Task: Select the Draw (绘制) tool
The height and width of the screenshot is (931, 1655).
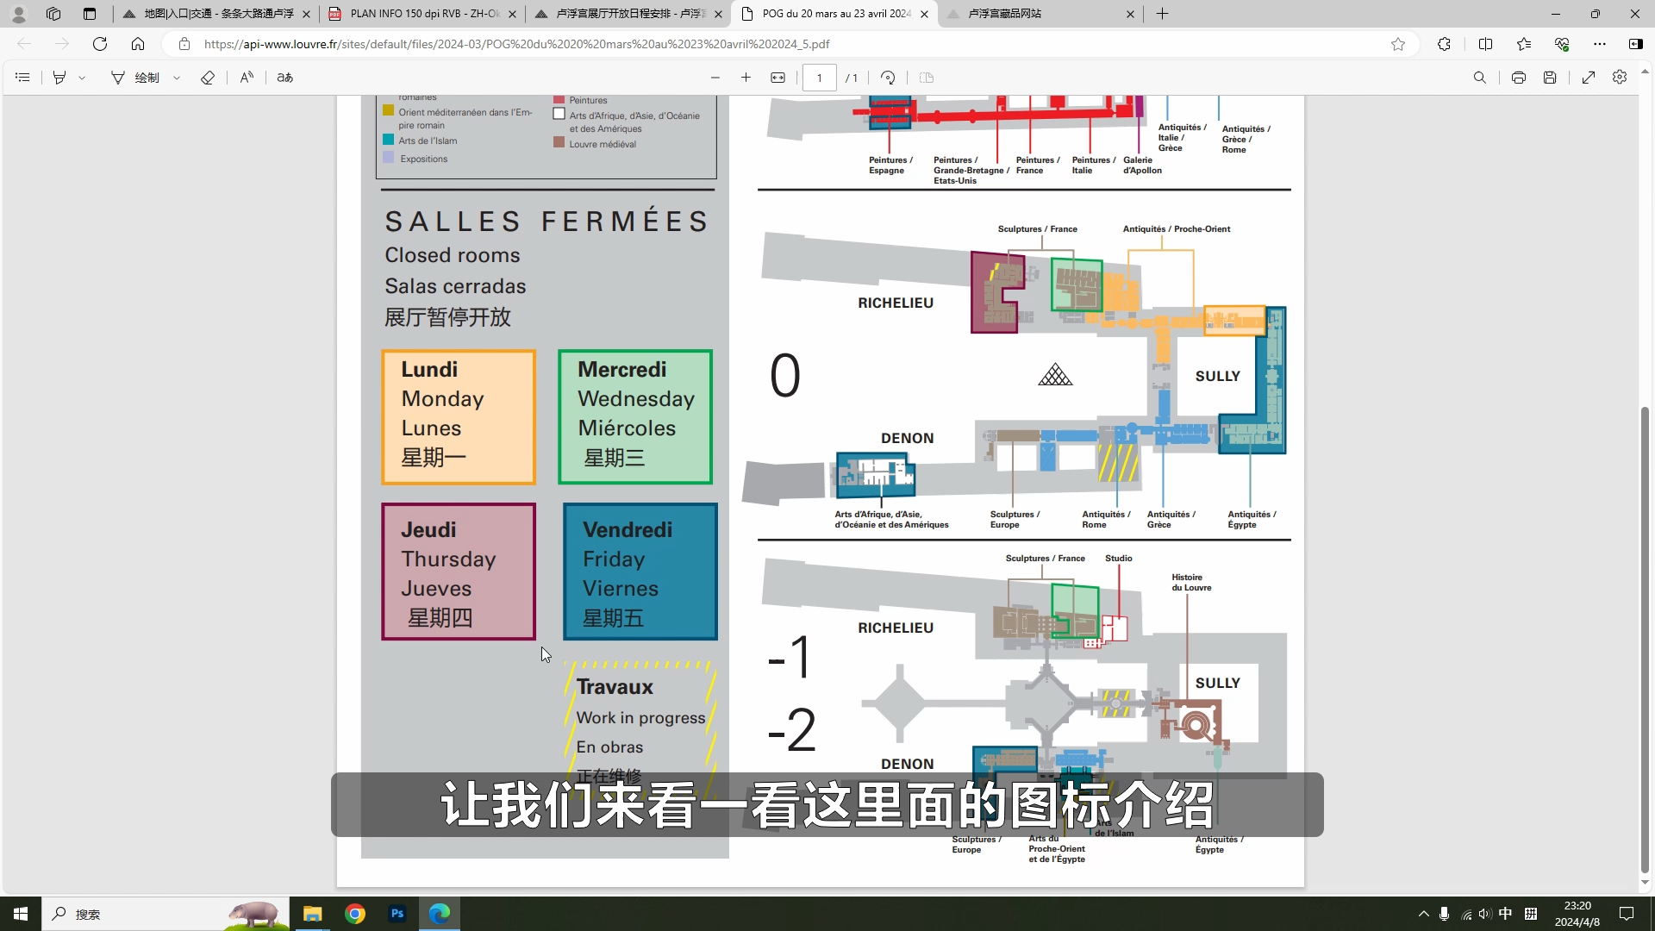Action: coord(135,78)
